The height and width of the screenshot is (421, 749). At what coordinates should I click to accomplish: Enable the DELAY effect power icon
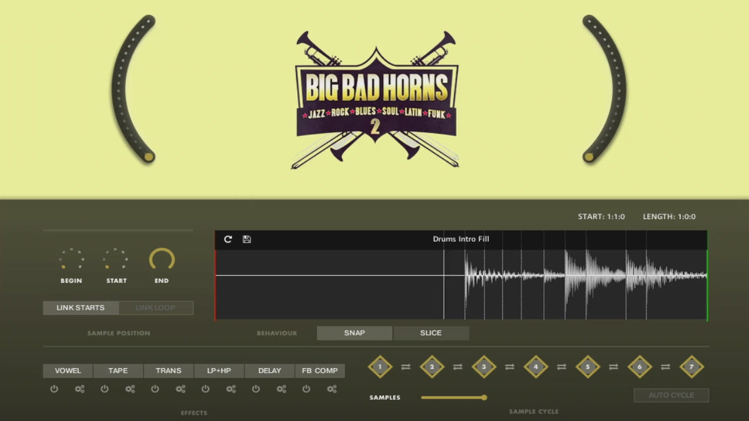click(256, 389)
